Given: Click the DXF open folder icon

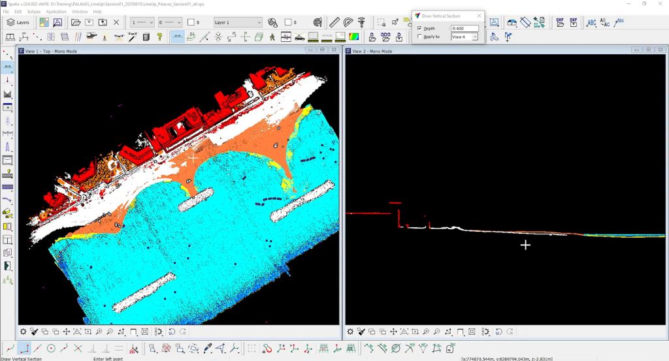Looking at the screenshot, I should click(560, 22).
